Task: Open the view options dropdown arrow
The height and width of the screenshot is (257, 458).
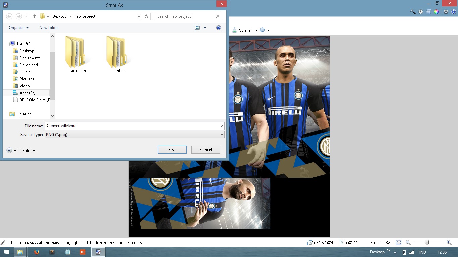Action: pyautogui.click(x=205, y=28)
